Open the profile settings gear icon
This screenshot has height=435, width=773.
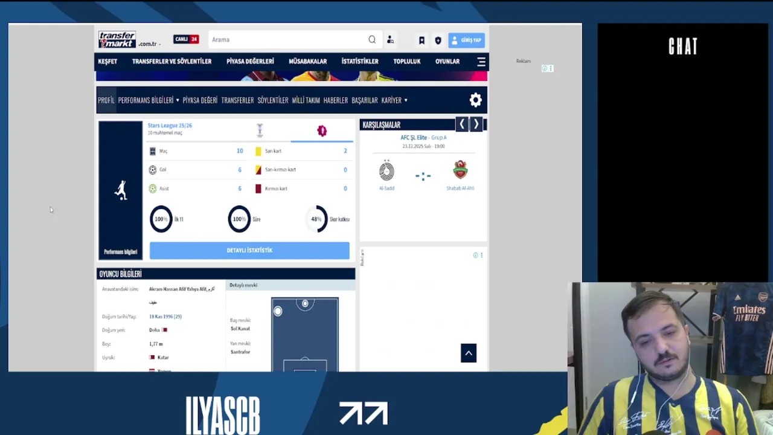click(476, 100)
